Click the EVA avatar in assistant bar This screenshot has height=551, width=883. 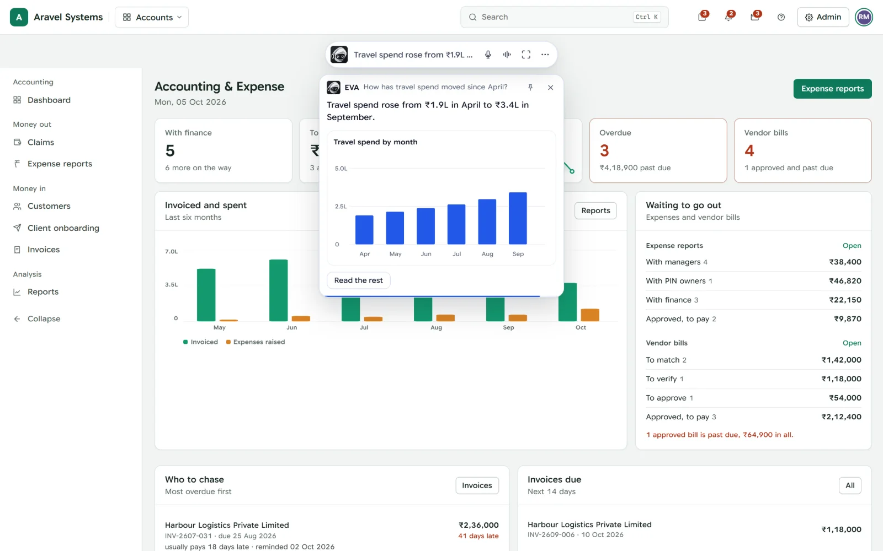(339, 55)
